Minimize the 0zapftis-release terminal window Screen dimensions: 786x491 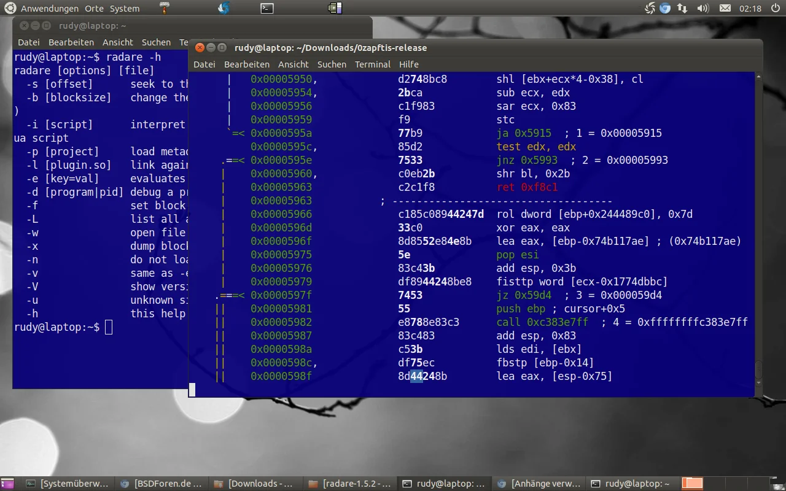(211, 47)
